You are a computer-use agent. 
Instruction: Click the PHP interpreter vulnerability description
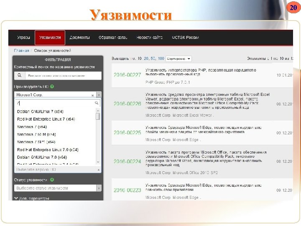coord(201,72)
